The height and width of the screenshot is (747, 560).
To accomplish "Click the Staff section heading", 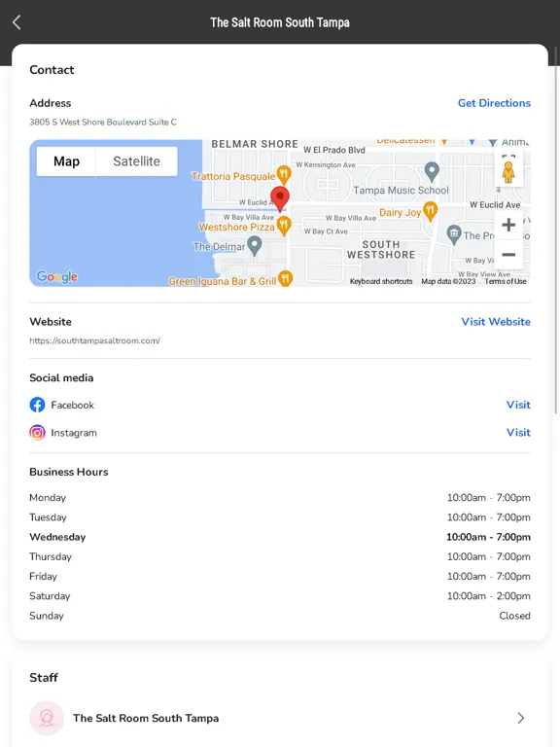I will 44,677.
